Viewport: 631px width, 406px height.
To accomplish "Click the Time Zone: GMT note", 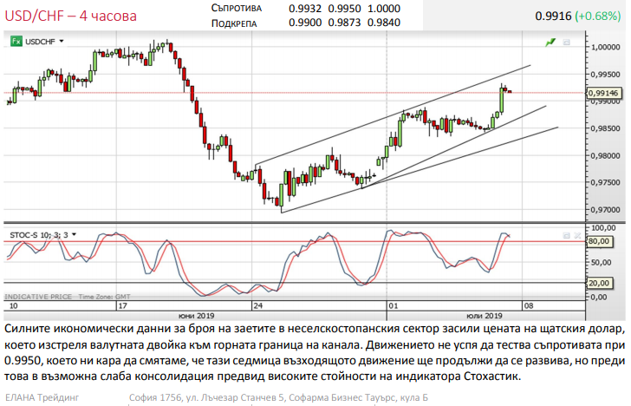I will [104, 297].
